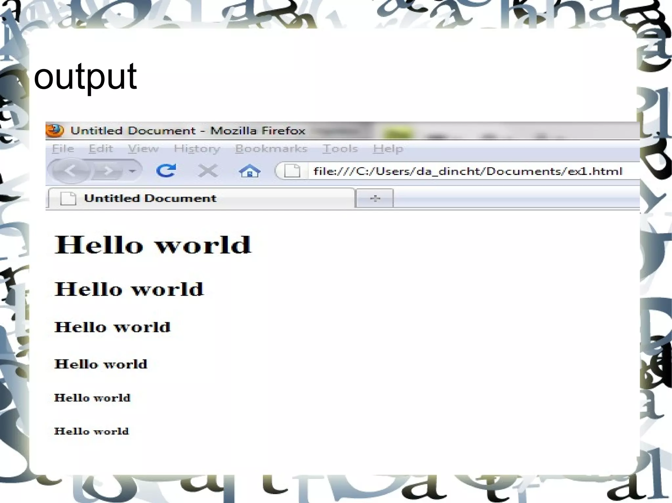This screenshot has height=503, width=672.
Task: Reload the page with the refresh icon
Action: coord(166,170)
